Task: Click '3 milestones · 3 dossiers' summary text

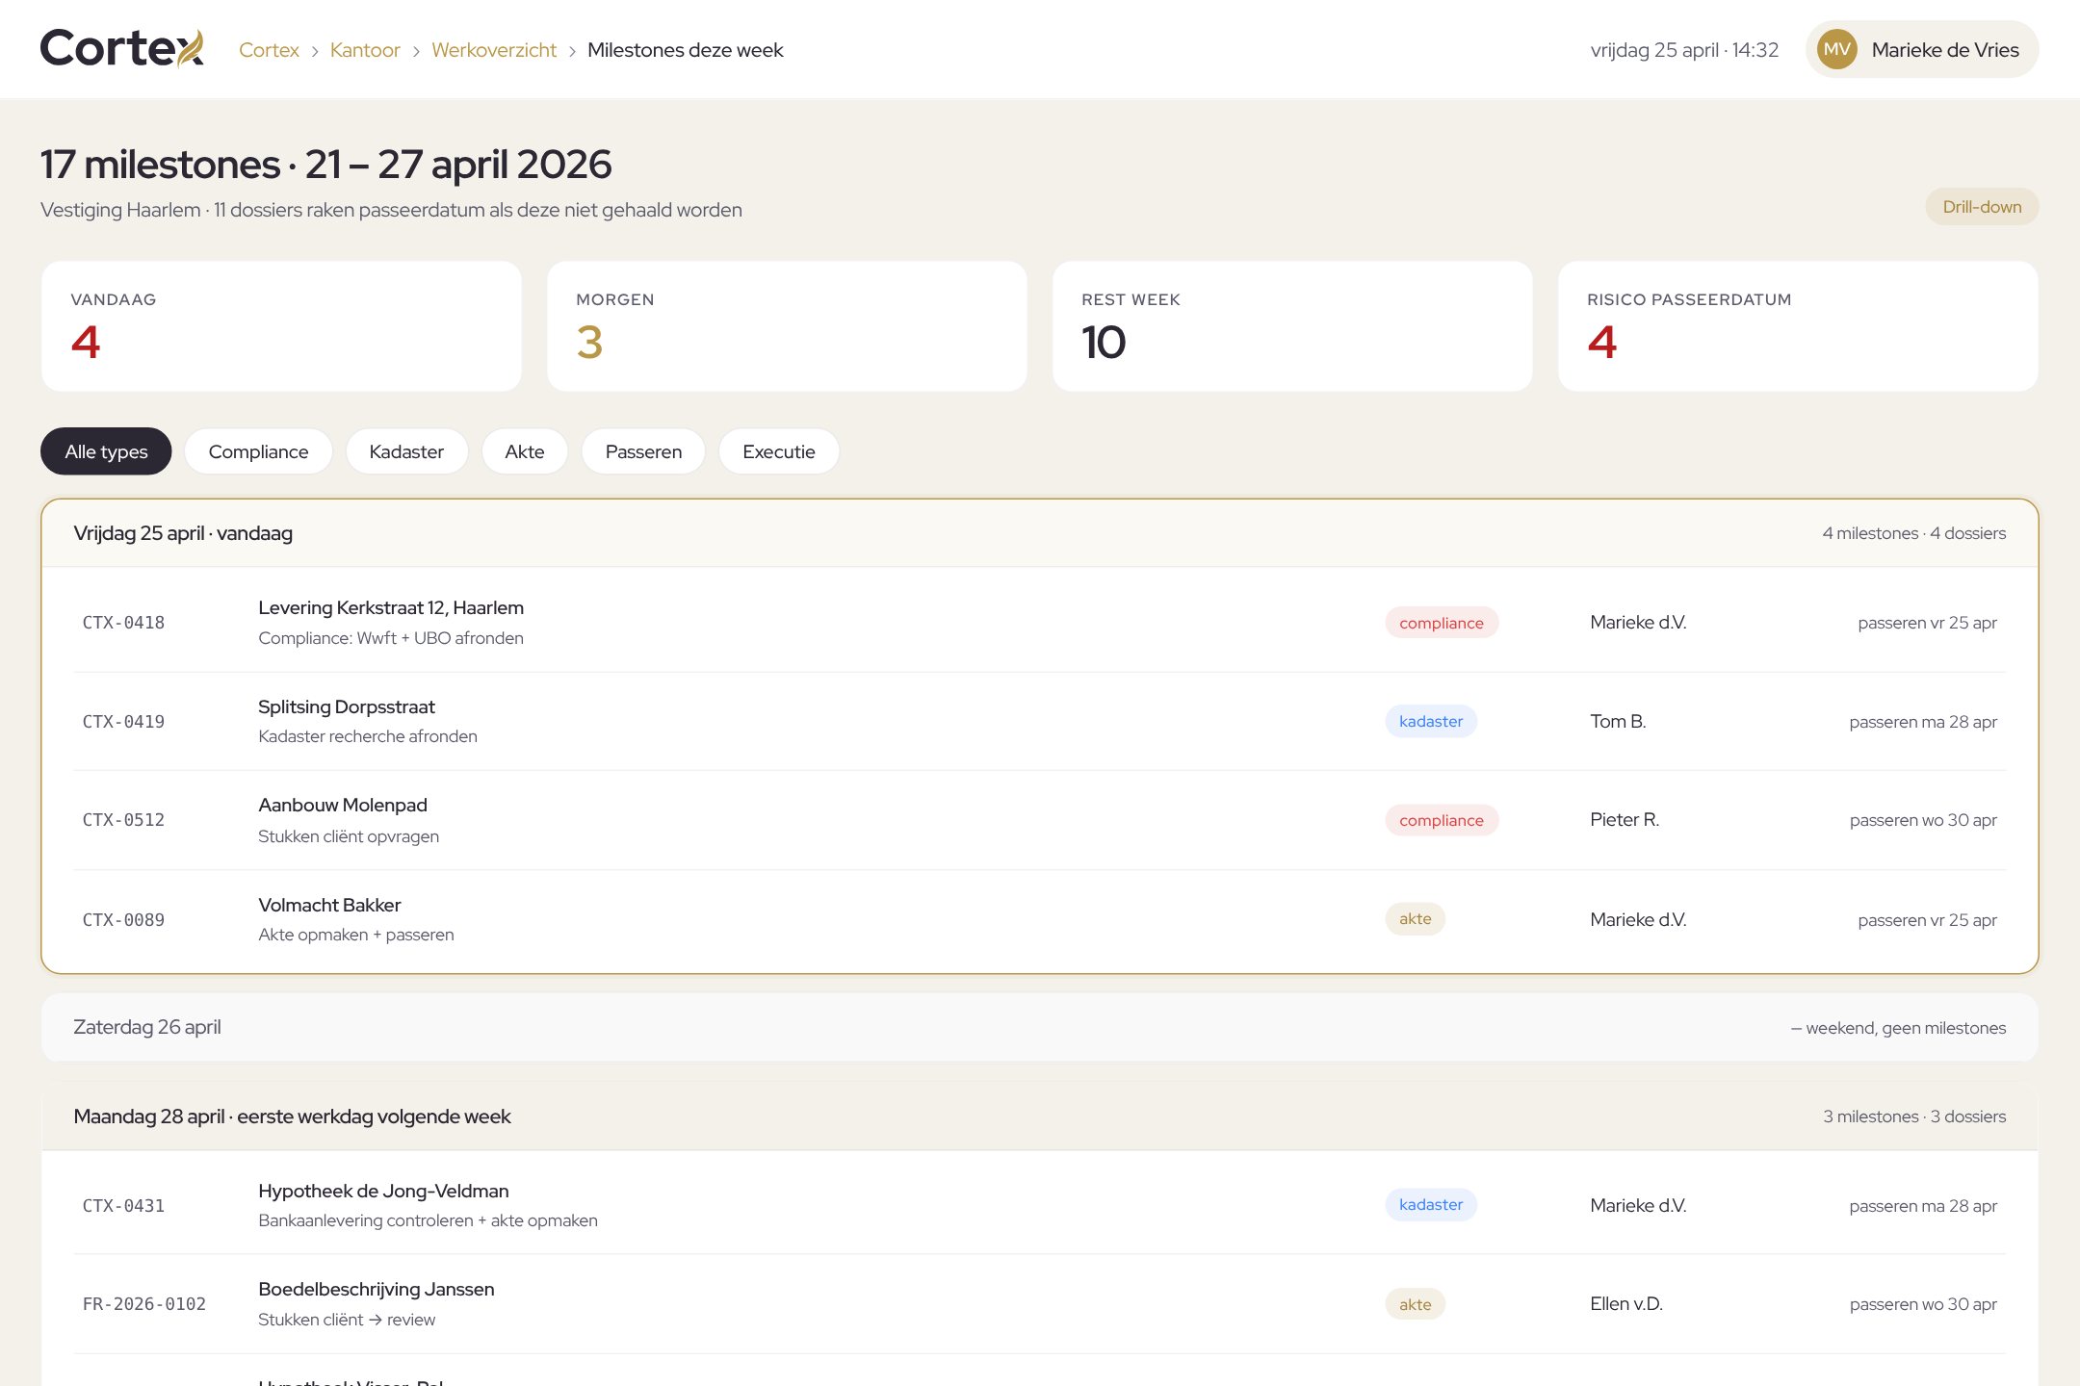Action: [x=1914, y=1116]
